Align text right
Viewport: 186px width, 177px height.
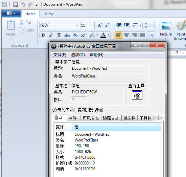coord(134,35)
